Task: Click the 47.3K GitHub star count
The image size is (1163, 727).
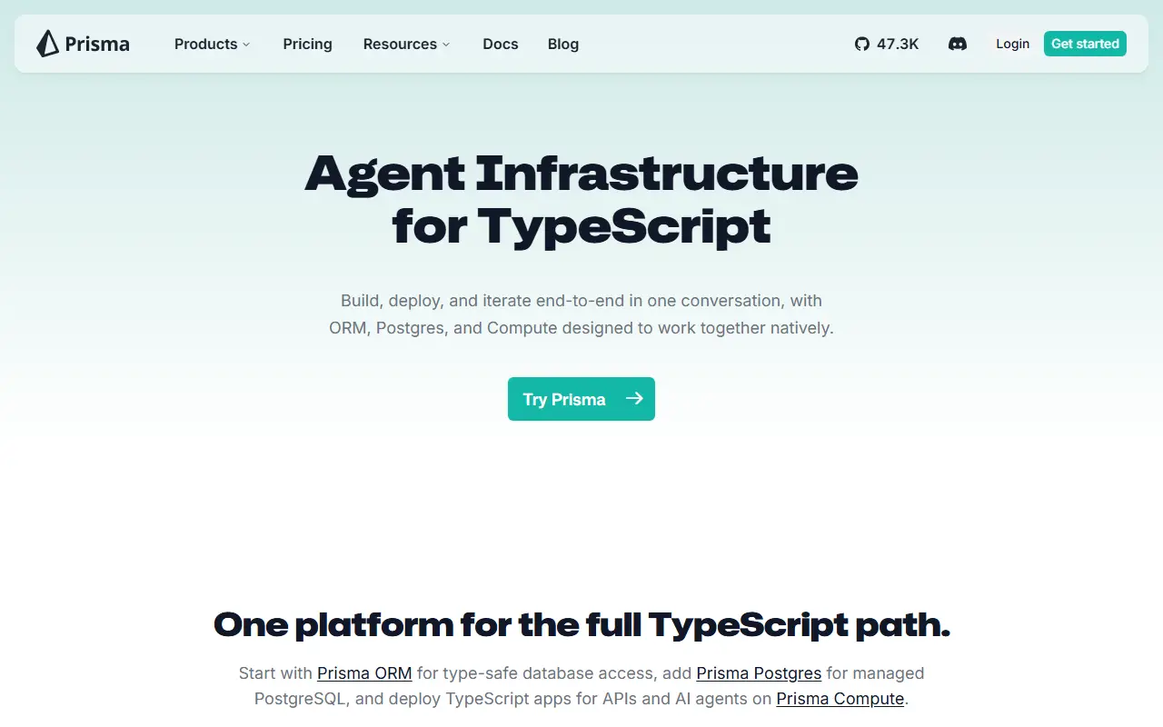Action: [898, 44]
